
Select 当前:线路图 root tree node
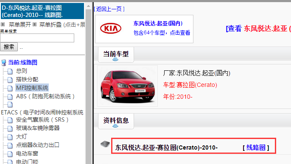22,62
